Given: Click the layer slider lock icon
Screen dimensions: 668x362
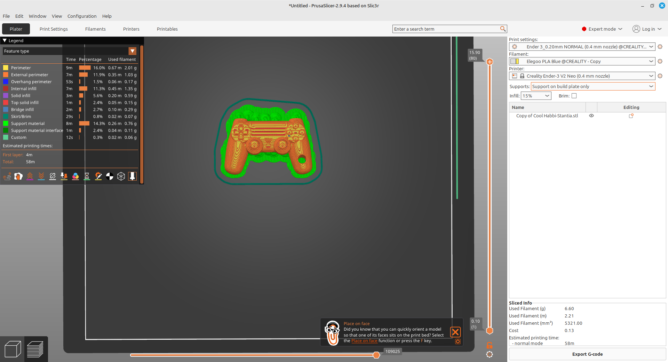Looking at the screenshot, I should [490, 345].
